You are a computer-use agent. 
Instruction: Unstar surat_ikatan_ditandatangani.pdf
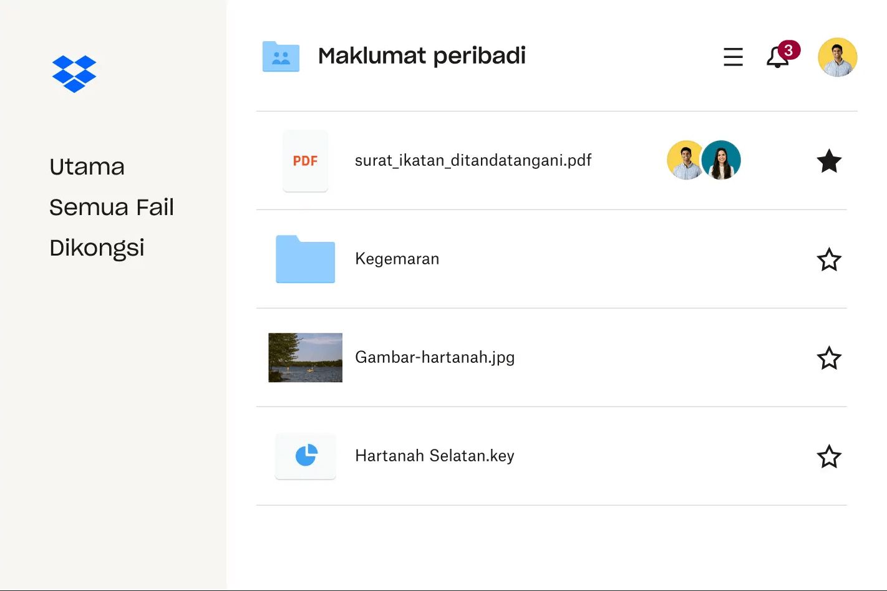click(829, 161)
